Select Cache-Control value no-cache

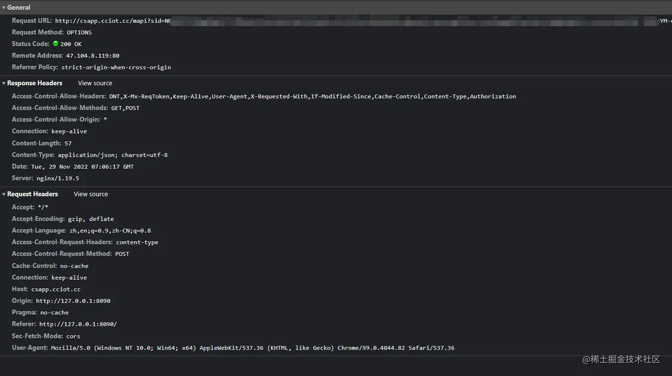pos(74,266)
